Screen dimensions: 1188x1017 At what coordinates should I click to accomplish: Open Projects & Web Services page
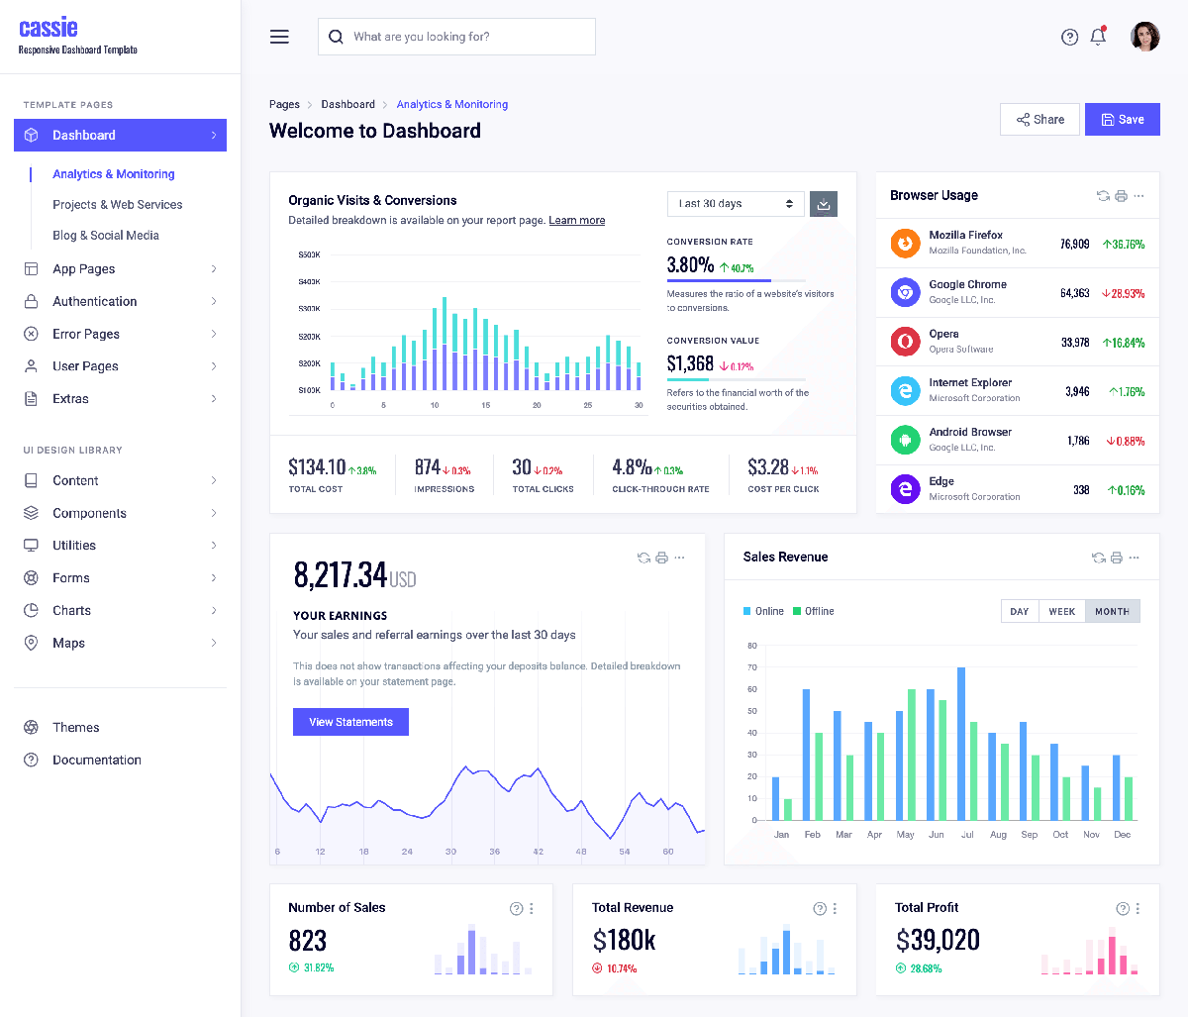(117, 205)
